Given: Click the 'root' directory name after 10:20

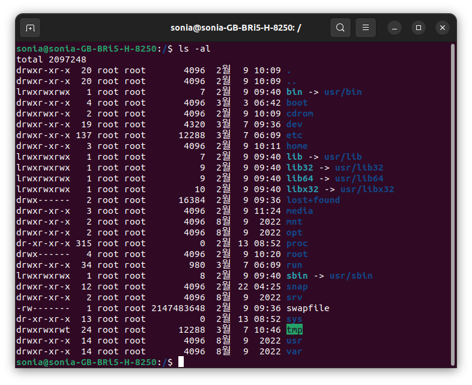Looking at the screenshot, I should pos(297,254).
